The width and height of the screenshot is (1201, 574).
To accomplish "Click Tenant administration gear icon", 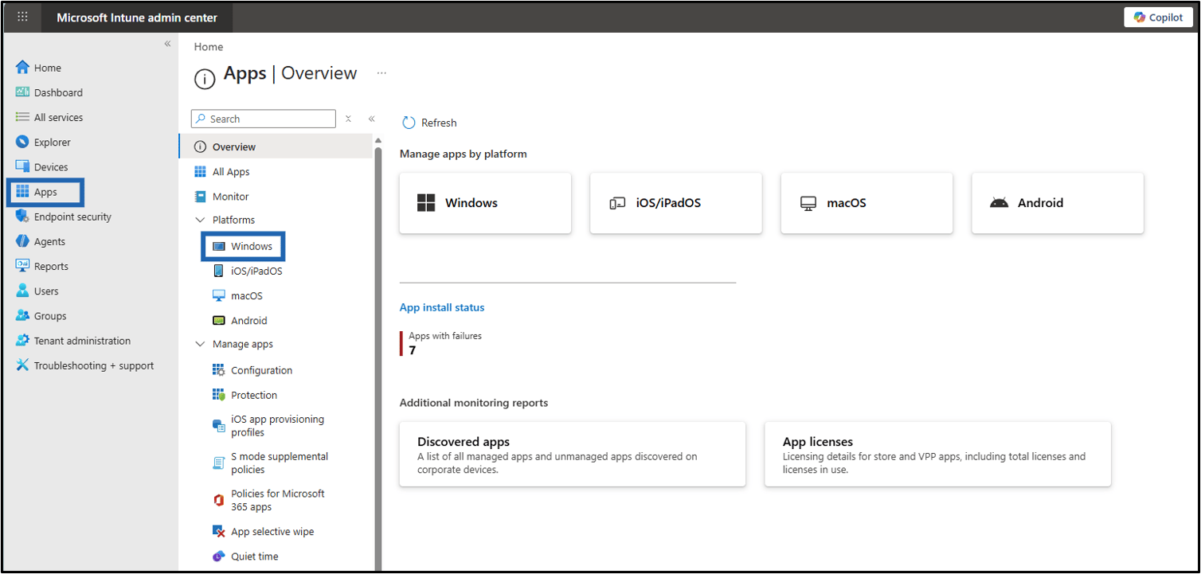I will click(22, 341).
